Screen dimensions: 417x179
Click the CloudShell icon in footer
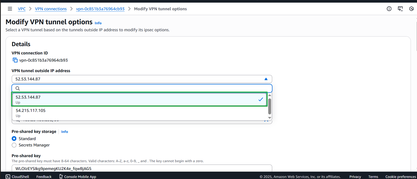[8, 177]
